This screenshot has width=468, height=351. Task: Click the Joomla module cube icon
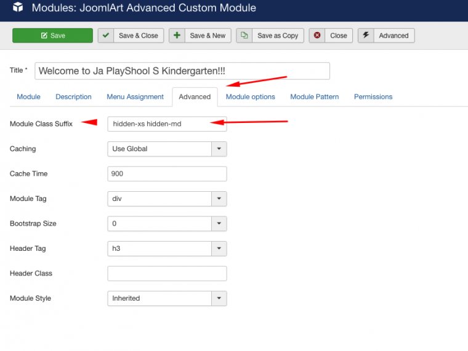pyautogui.click(x=18, y=8)
